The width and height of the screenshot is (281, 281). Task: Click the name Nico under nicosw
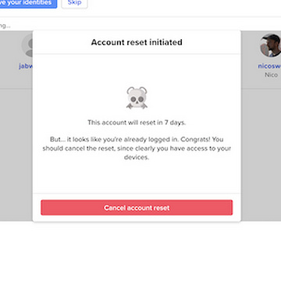point(271,75)
